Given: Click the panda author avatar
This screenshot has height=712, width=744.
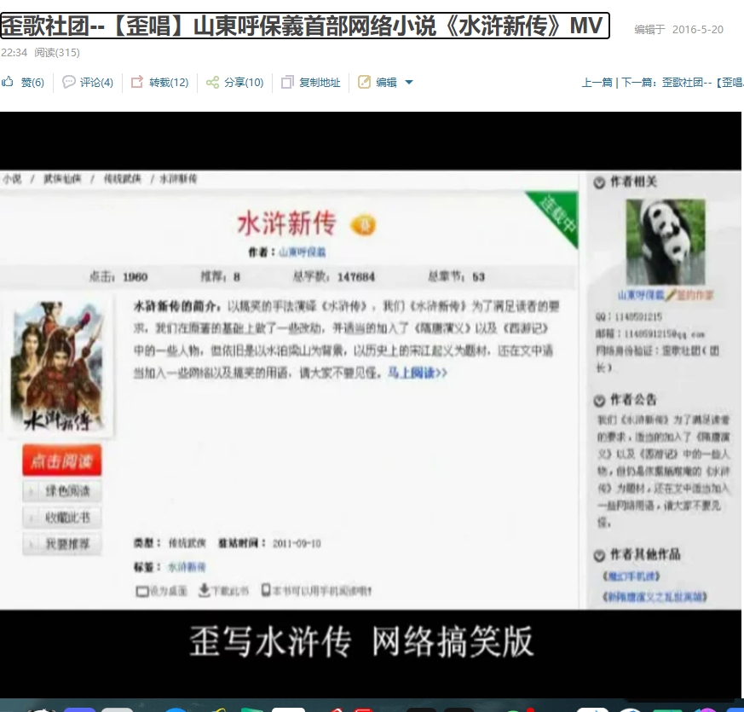Looking at the screenshot, I should click(666, 241).
